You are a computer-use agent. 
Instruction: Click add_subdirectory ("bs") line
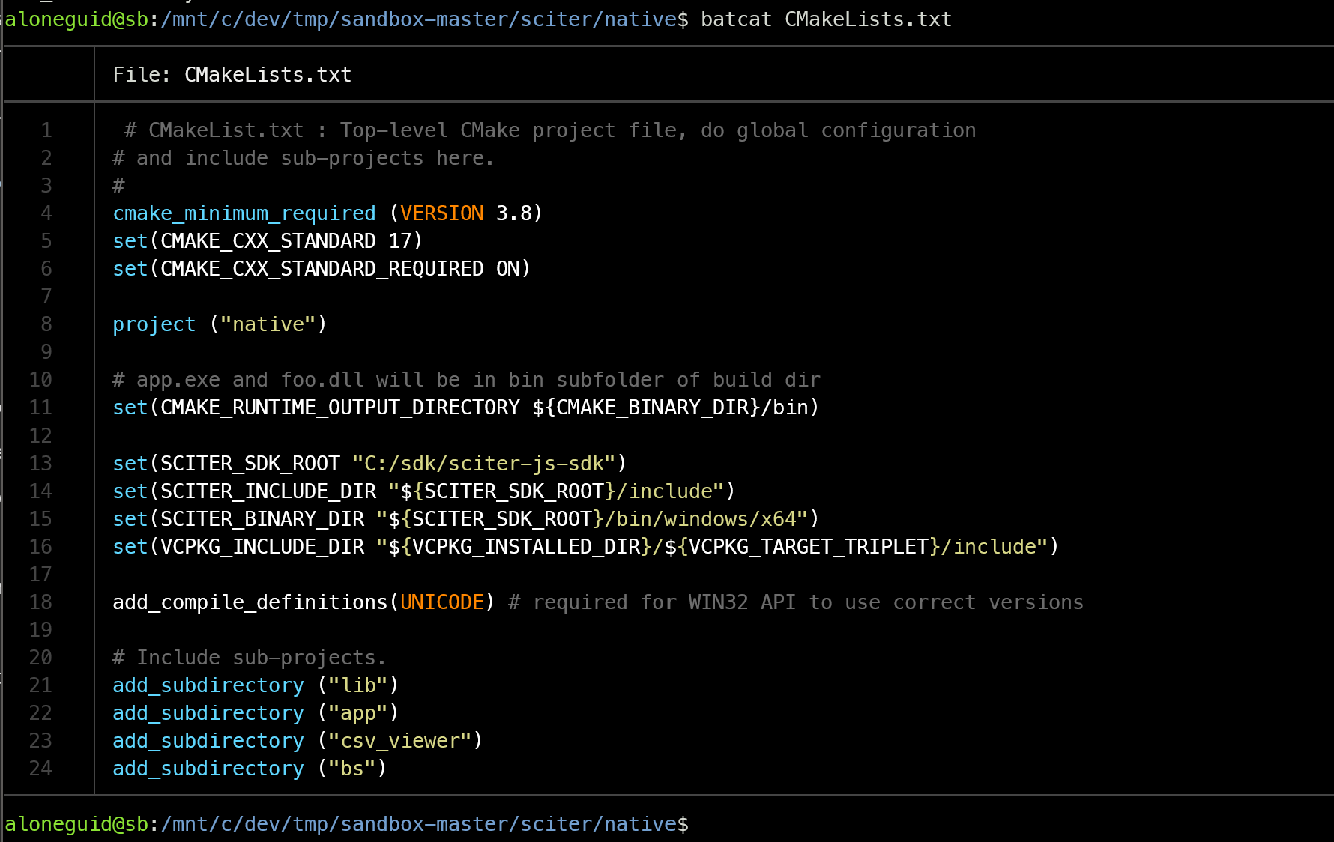[x=250, y=769]
